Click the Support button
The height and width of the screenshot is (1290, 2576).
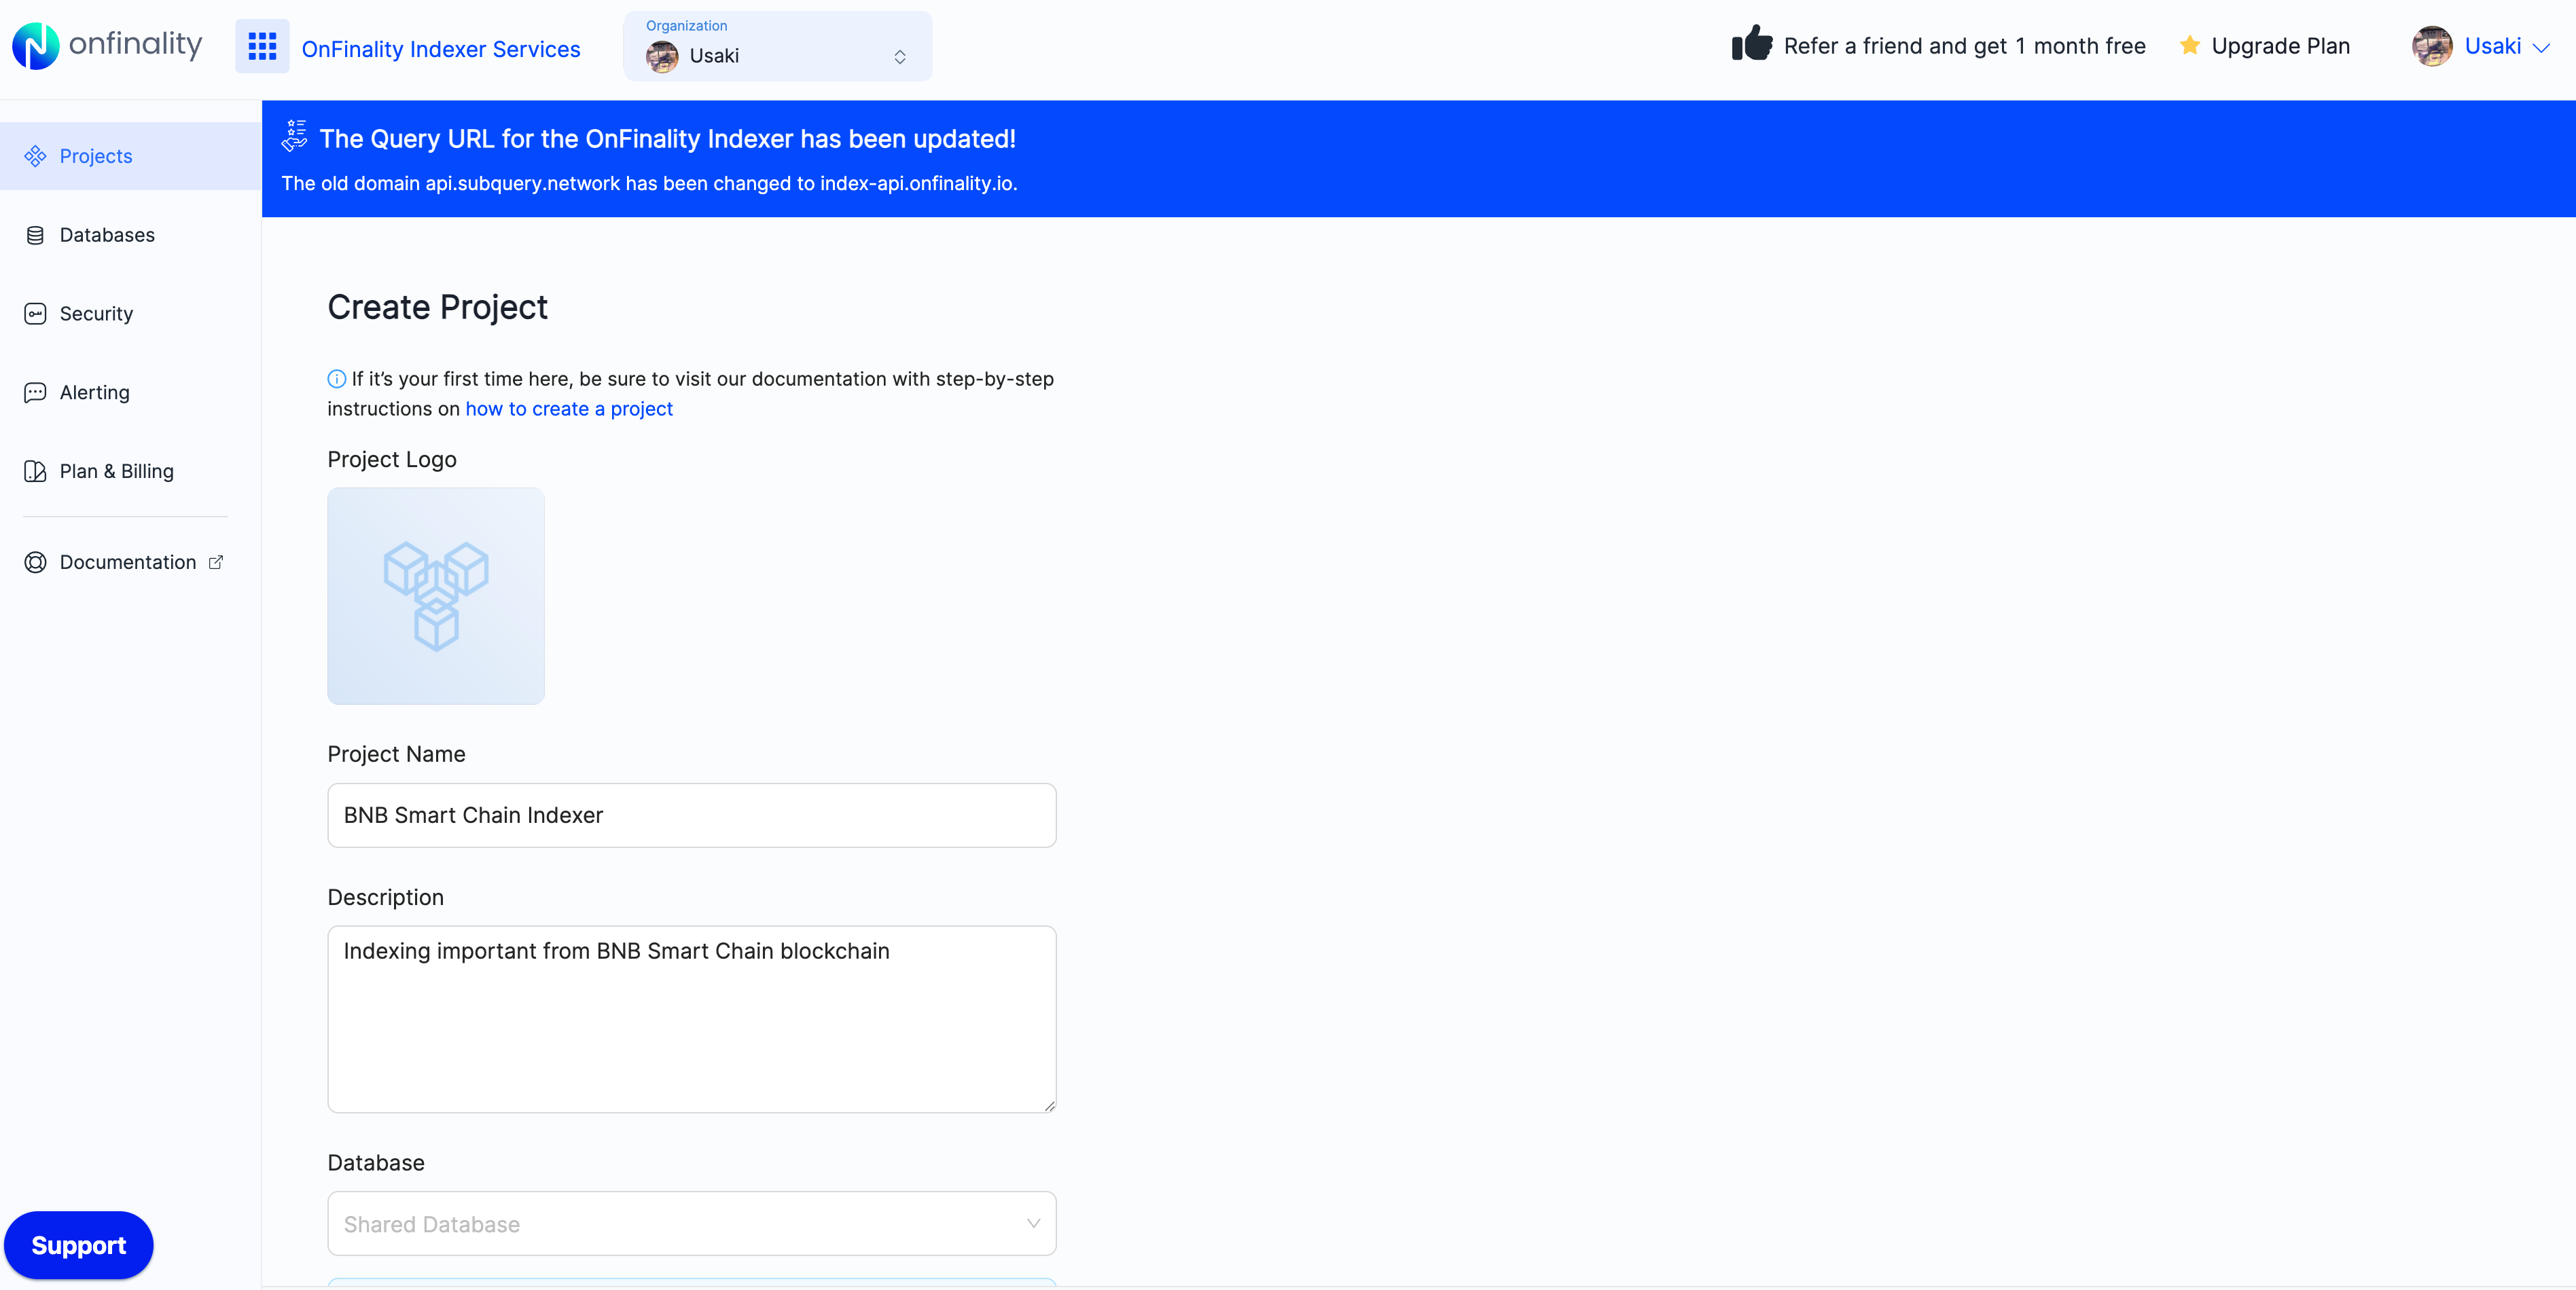click(x=79, y=1245)
